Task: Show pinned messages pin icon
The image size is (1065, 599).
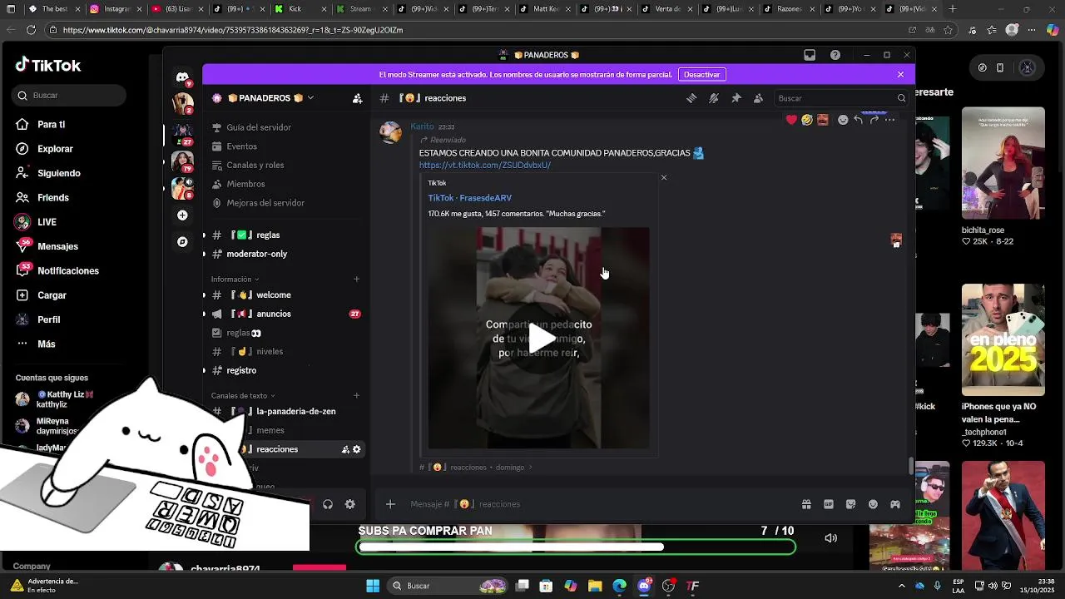Action: coord(736,98)
